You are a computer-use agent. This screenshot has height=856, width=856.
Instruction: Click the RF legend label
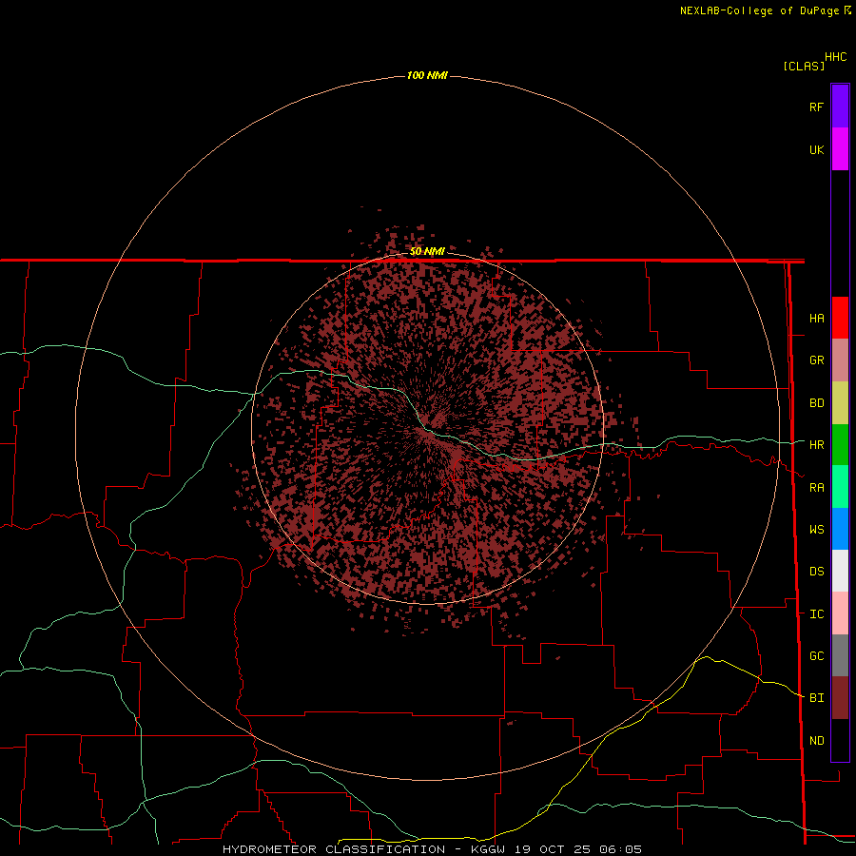click(816, 107)
